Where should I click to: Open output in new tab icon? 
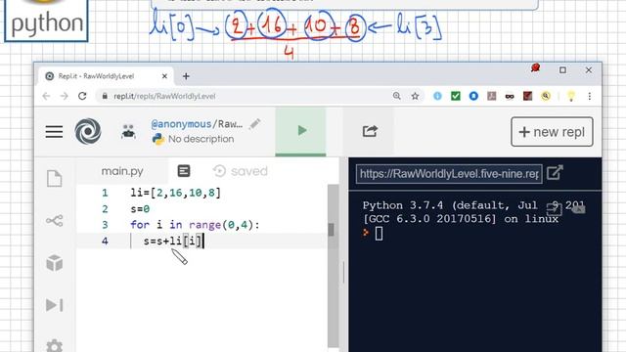[555, 173]
